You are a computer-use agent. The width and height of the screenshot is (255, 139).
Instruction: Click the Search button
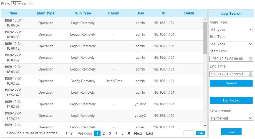point(231,83)
